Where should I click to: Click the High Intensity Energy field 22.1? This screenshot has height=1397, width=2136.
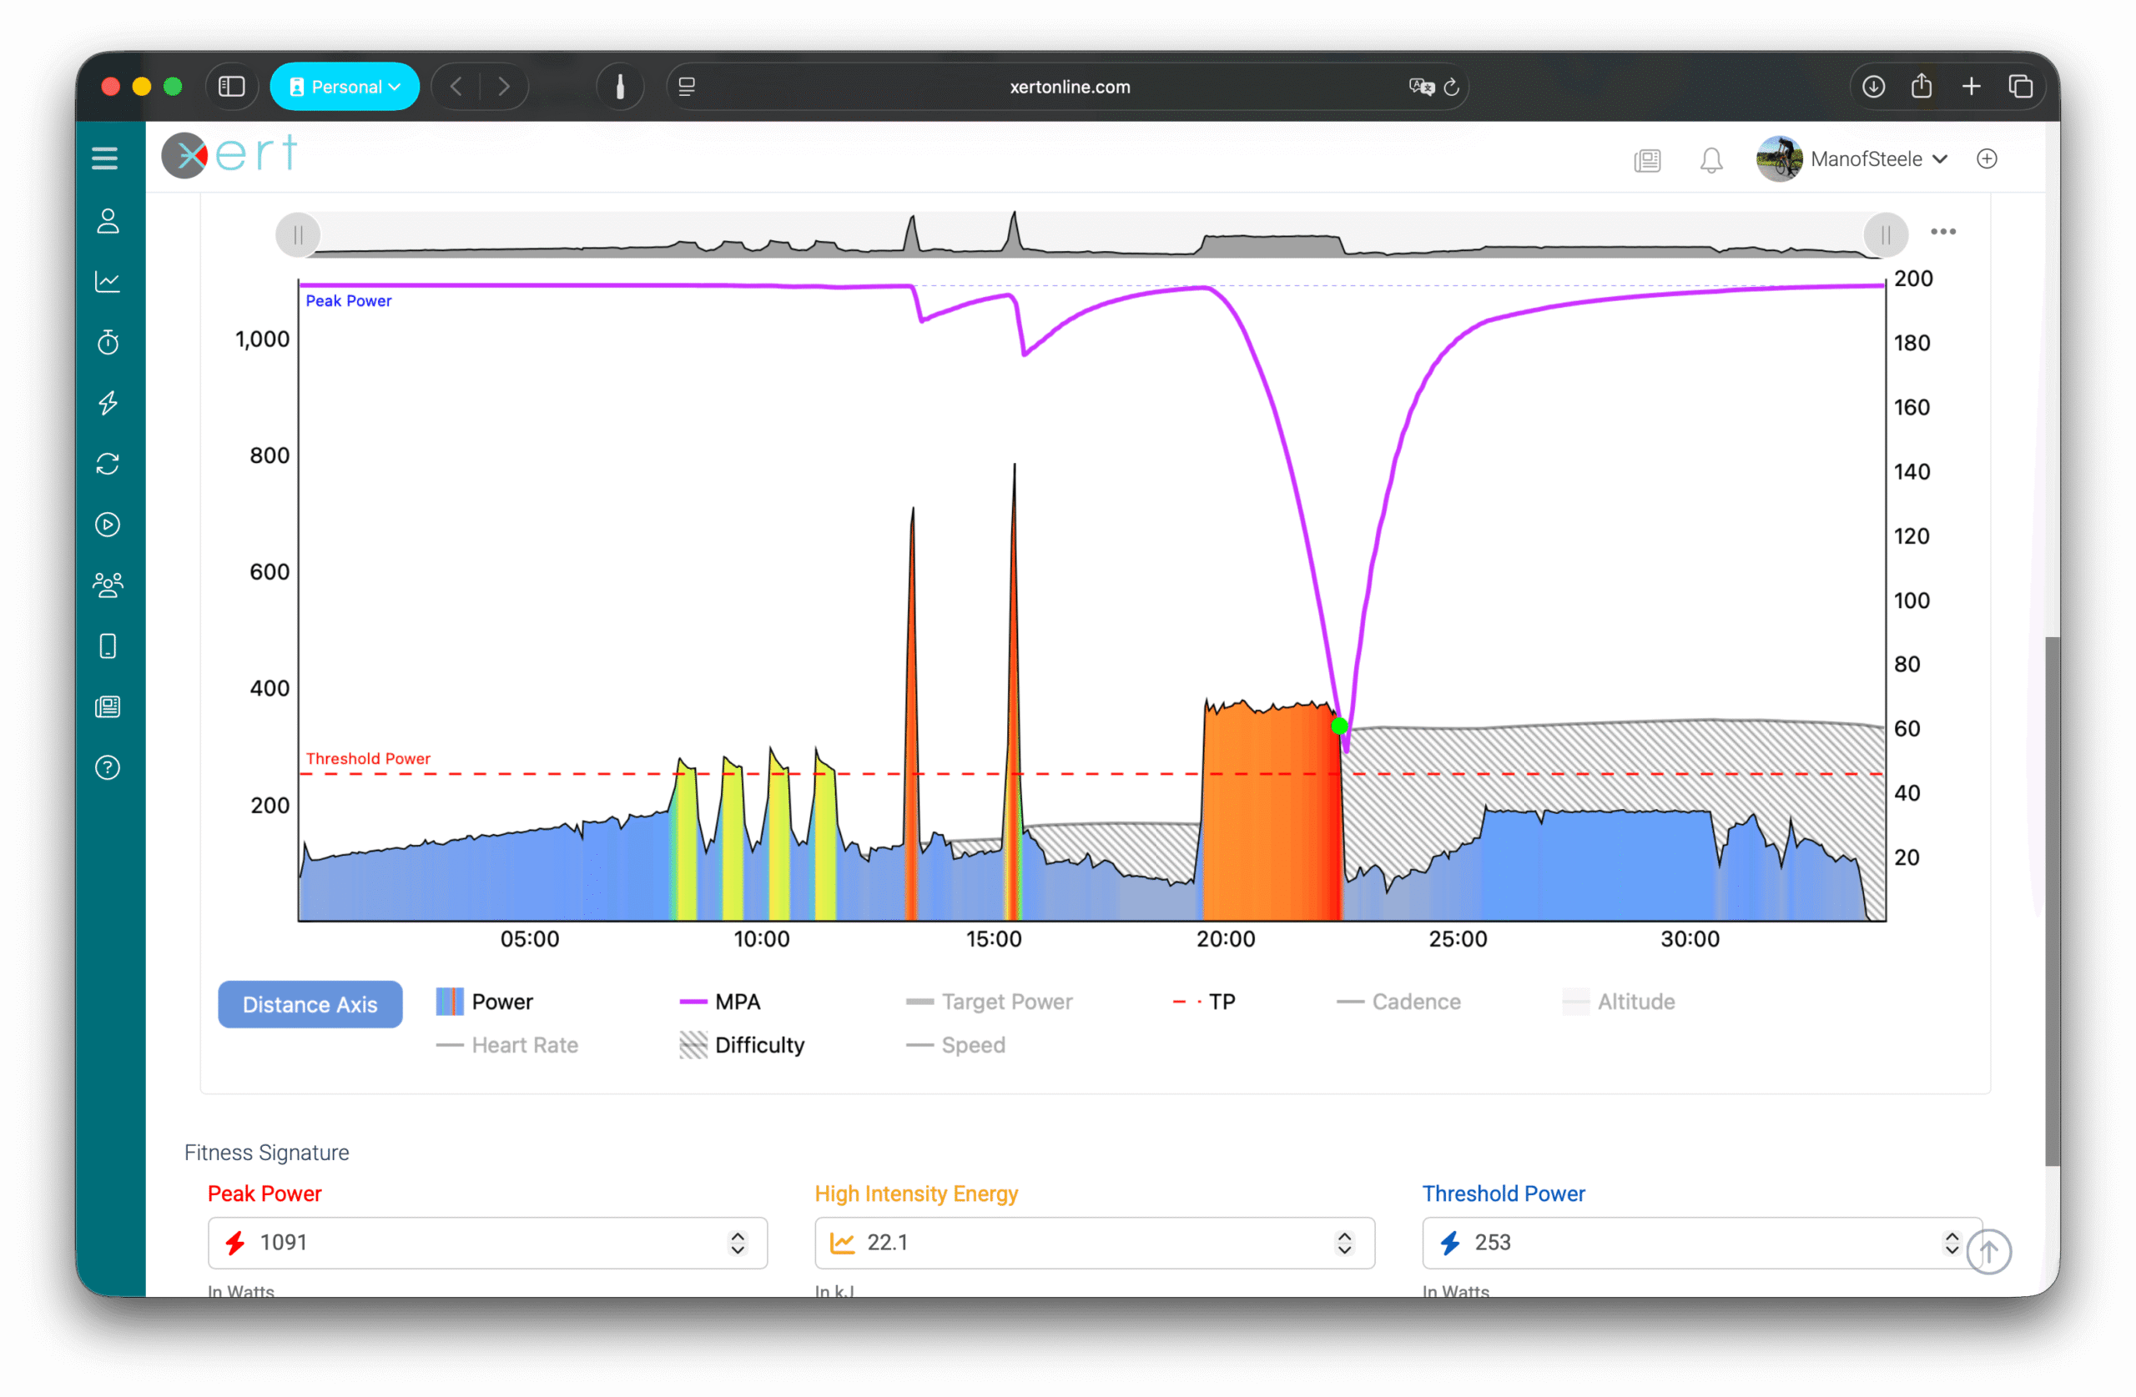click(x=1094, y=1243)
